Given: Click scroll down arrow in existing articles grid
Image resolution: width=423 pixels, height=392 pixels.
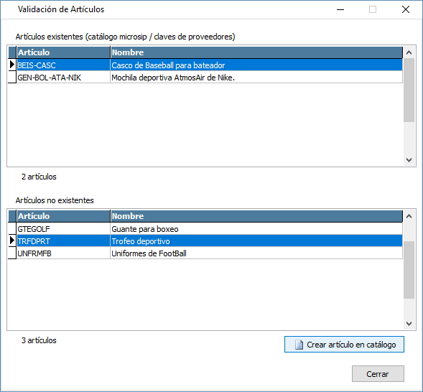Looking at the screenshot, I should coord(409,160).
